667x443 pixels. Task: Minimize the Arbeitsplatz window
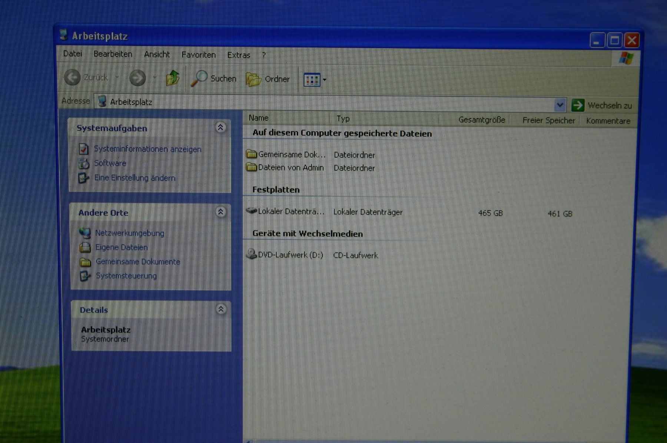pyautogui.click(x=597, y=40)
